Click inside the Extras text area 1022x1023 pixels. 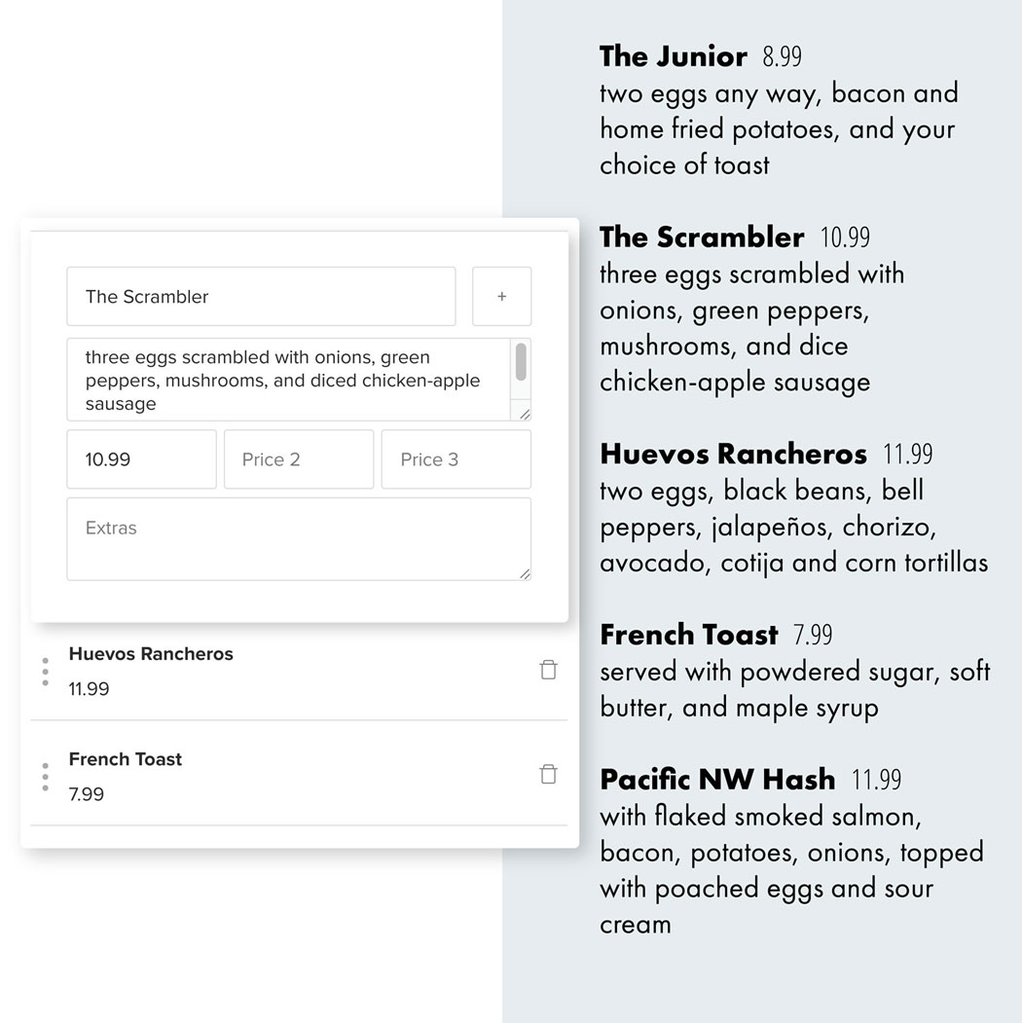298,539
